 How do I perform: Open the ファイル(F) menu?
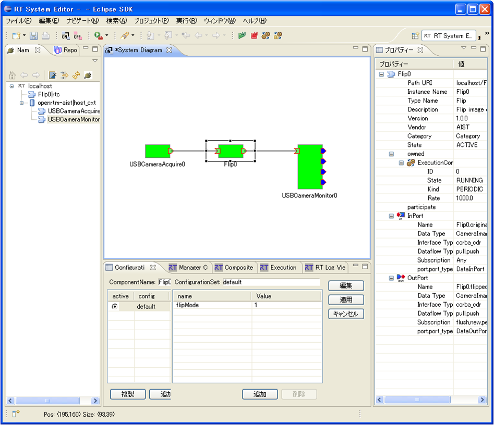[19, 21]
